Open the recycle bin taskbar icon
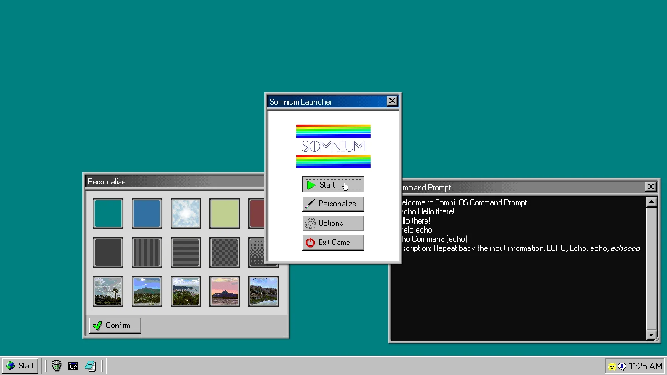The height and width of the screenshot is (375, 667). coord(56,366)
